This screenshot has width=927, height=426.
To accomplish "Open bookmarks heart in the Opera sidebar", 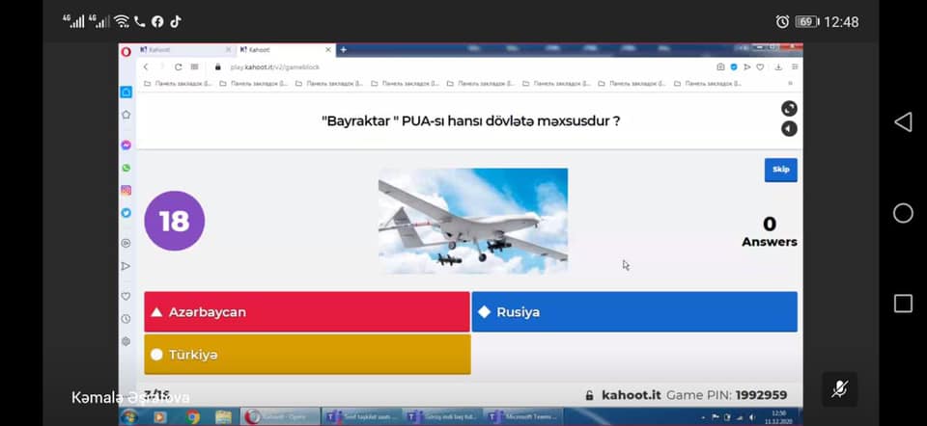I will click(x=126, y=296).
